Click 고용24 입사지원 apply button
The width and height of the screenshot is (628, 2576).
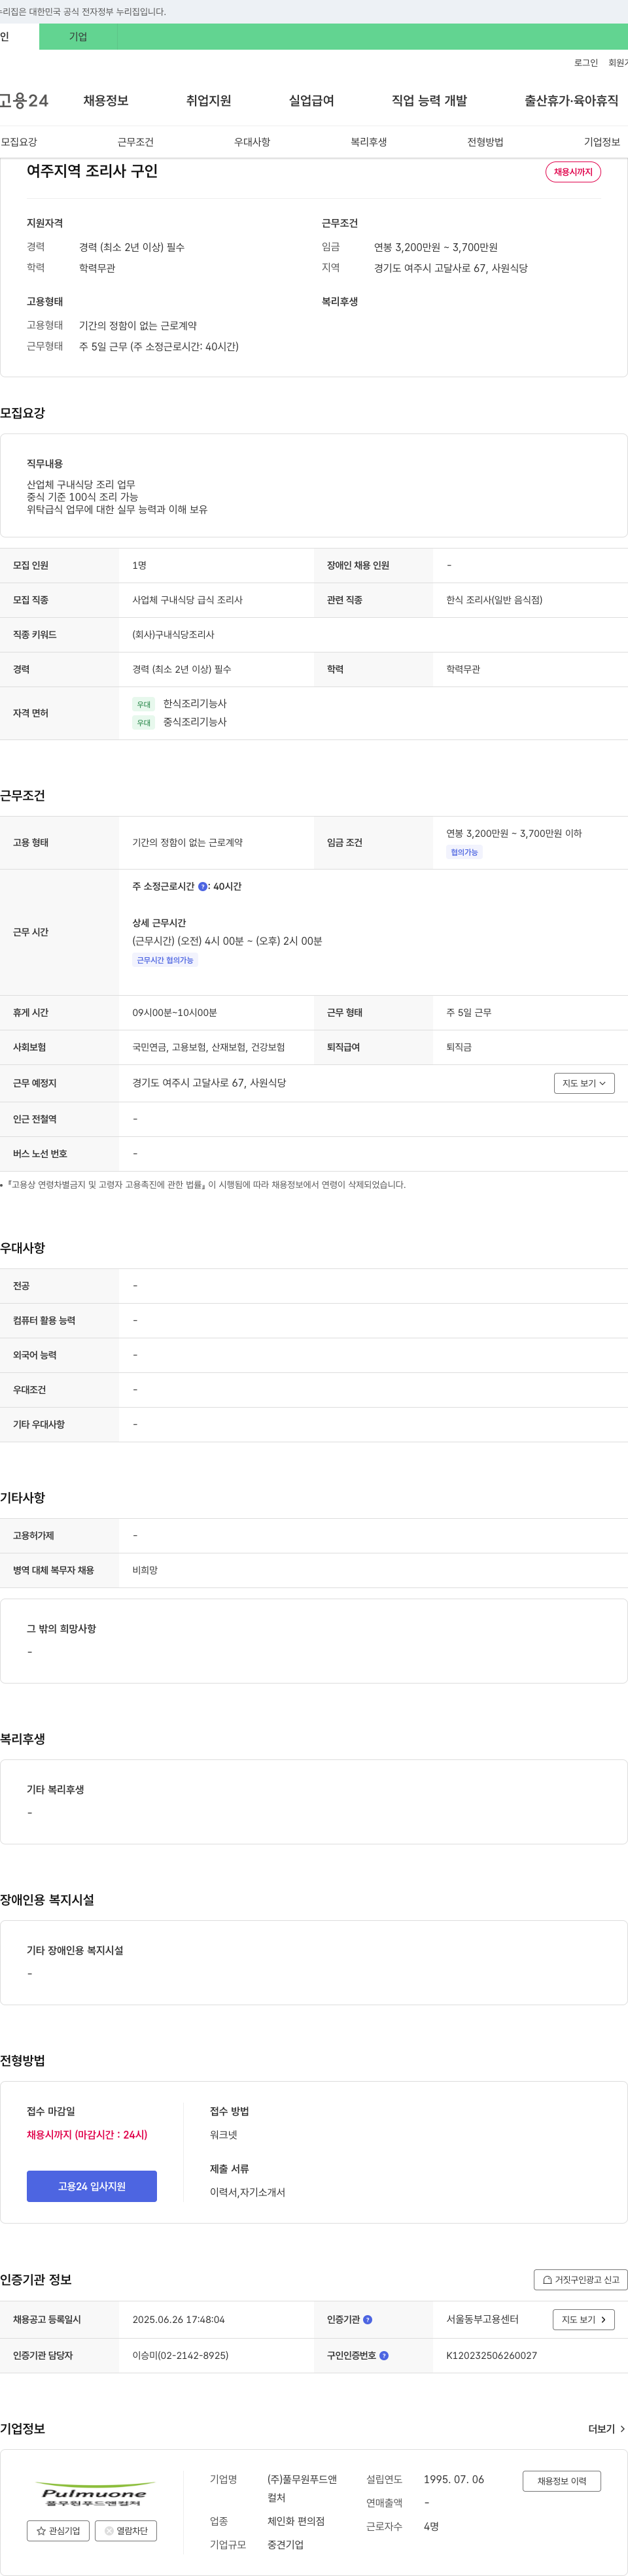coord(92,2186)
